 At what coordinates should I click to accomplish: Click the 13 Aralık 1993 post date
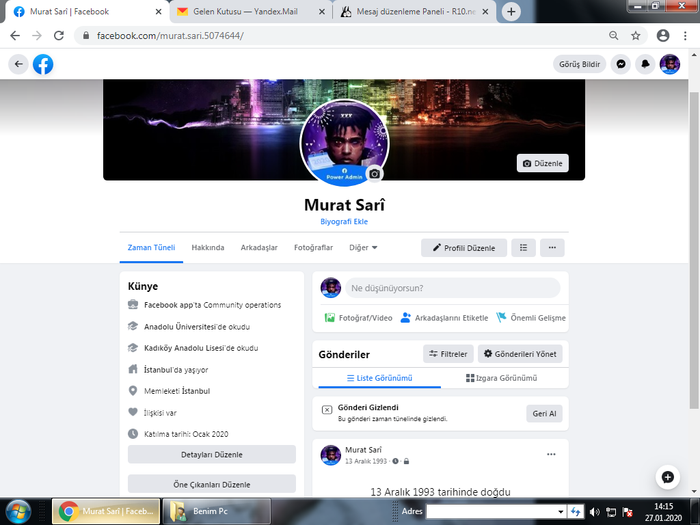coord(366,461)
